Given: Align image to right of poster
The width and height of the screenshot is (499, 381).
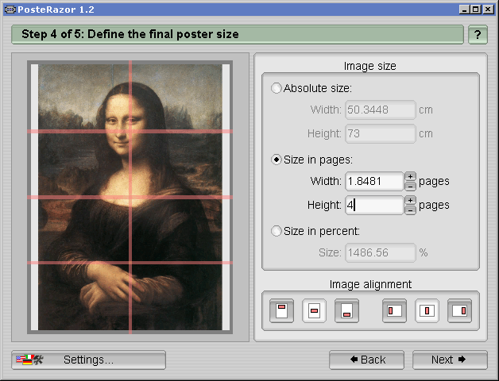Looking at the screenshot, I should pos(459,310).
